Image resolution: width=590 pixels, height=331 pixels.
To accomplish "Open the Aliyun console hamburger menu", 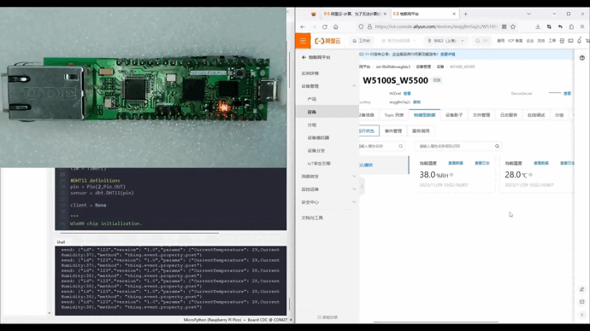I will click(303, 41).
